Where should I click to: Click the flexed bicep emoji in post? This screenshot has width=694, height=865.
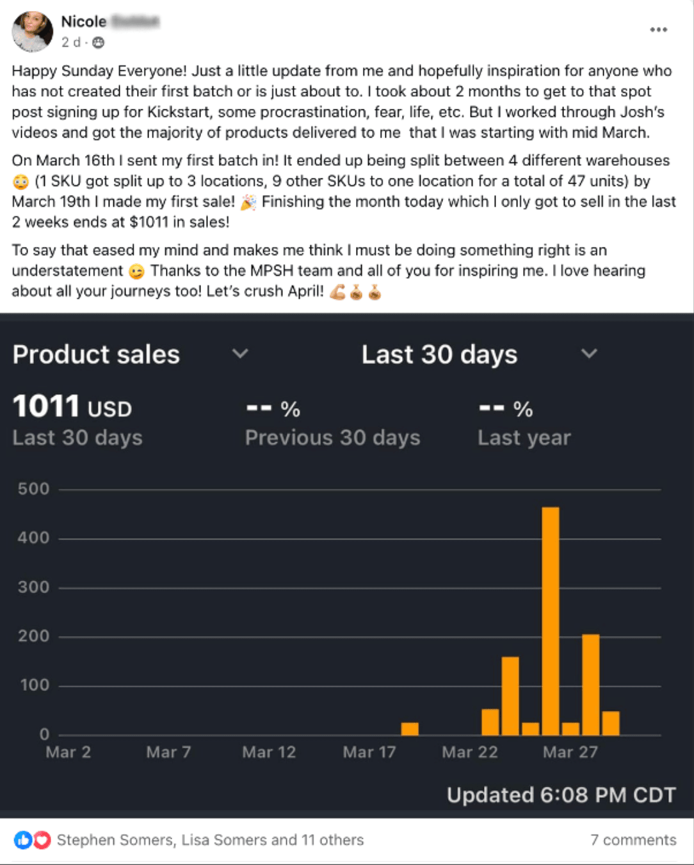pos(338,292)
